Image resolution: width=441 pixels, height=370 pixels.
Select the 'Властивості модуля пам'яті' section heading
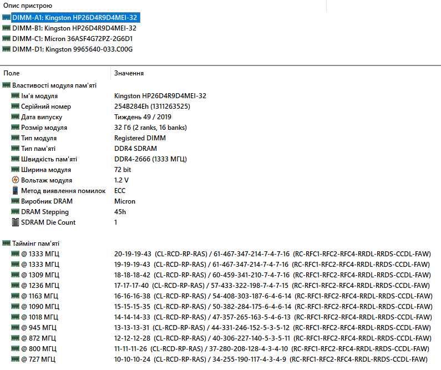tap(54, 85)
